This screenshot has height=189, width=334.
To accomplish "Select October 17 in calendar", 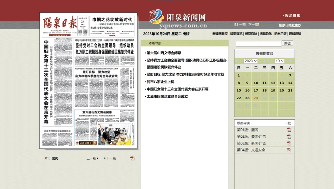I will click(x=256, y=91).
